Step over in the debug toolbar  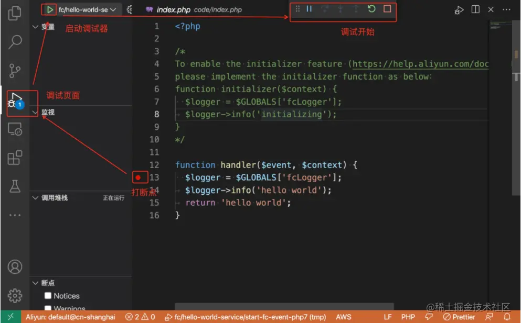pos(325,9)
